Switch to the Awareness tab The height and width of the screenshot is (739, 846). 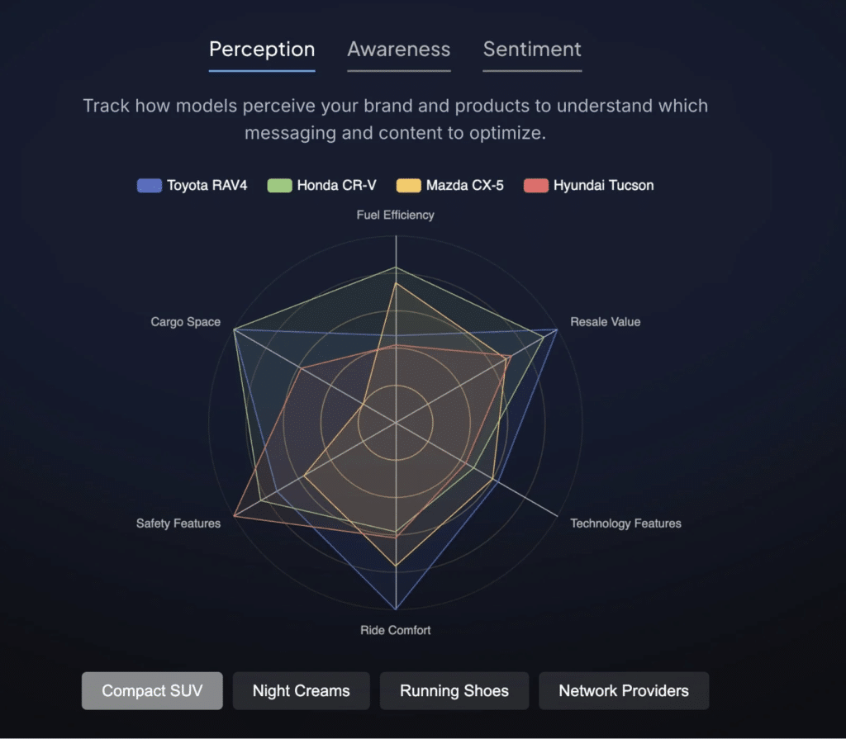tap(399, 50)
